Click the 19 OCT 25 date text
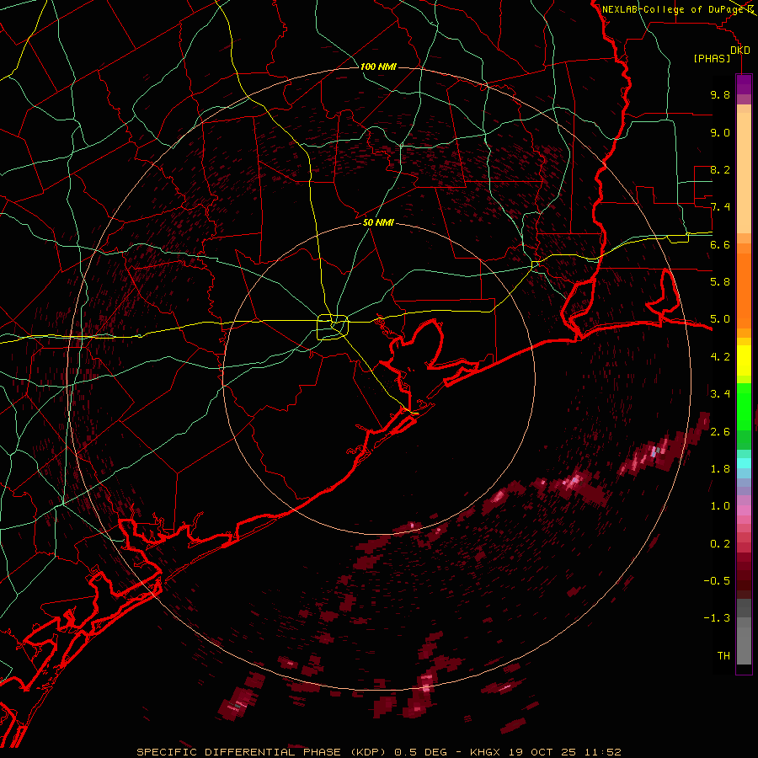The width and height of the screenshot is (758, 758). 541,752
